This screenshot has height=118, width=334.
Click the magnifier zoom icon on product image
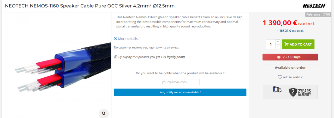104,113
